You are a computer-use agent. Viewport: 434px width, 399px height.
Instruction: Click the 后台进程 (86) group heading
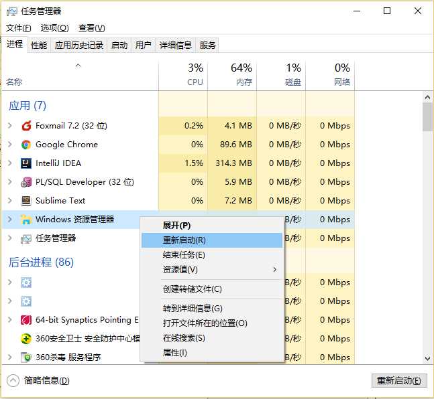coord(41,262)
